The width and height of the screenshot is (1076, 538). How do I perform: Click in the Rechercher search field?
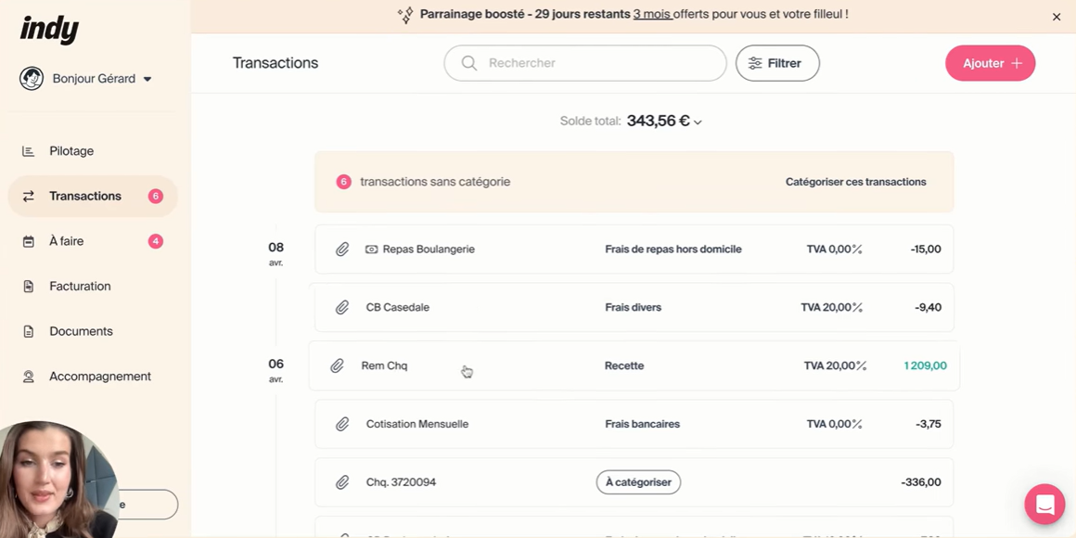click(x=594, y=63)
